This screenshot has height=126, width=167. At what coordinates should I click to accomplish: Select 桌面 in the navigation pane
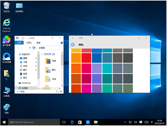tap(23, 58)
